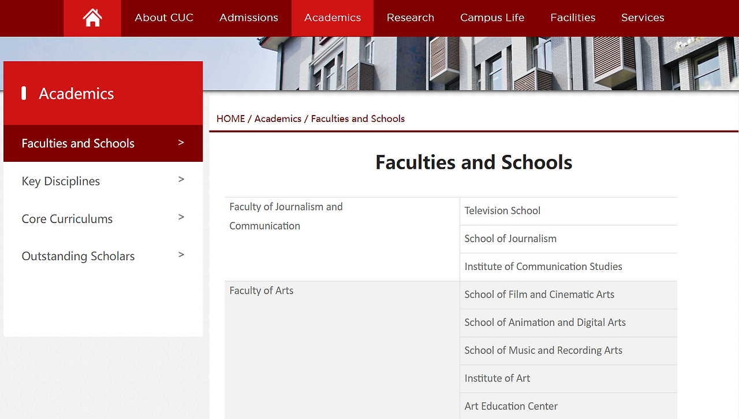
Task: Click the Faculty of Arts cell
Action: click(x=342, y=350)
